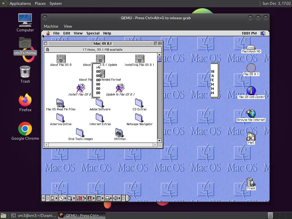Viewport: 292px width, 219px height.
Task: Click the vertical scrollbar up arrow
Action: pyautogui.click(x=159, y=55)
